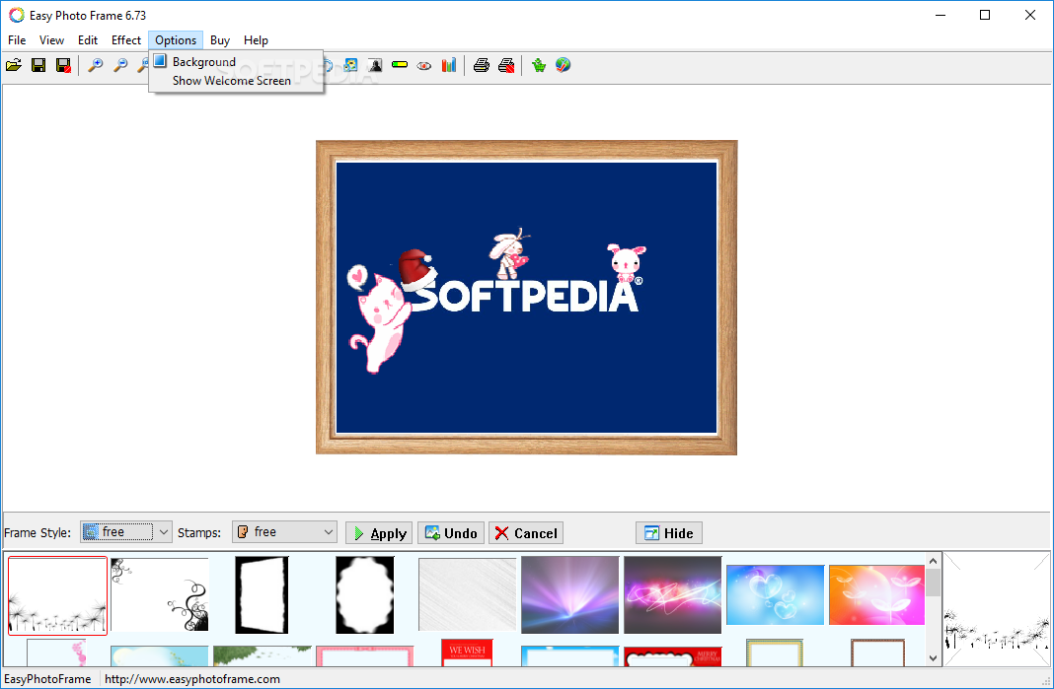Select the red Merry Christmas frame thumbnail
Screen dimensions: 1054x689
[x=672, y=656]
